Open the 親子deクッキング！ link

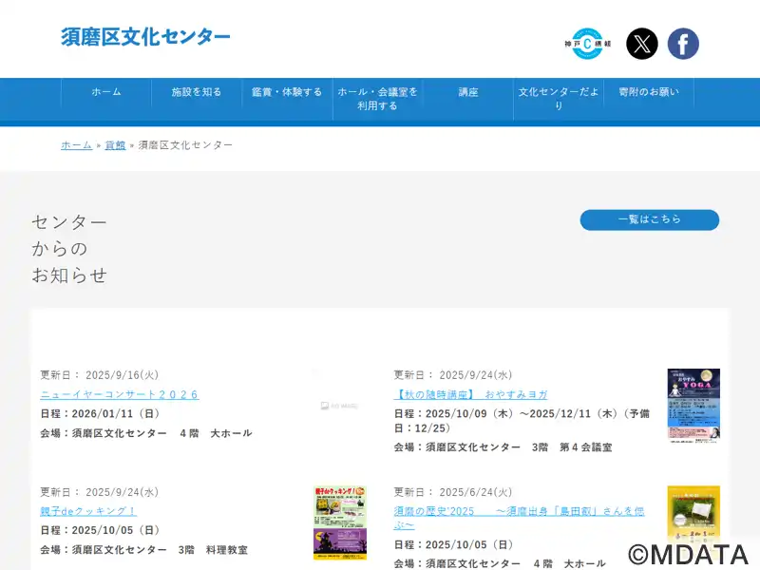click(x=88, y=511)
